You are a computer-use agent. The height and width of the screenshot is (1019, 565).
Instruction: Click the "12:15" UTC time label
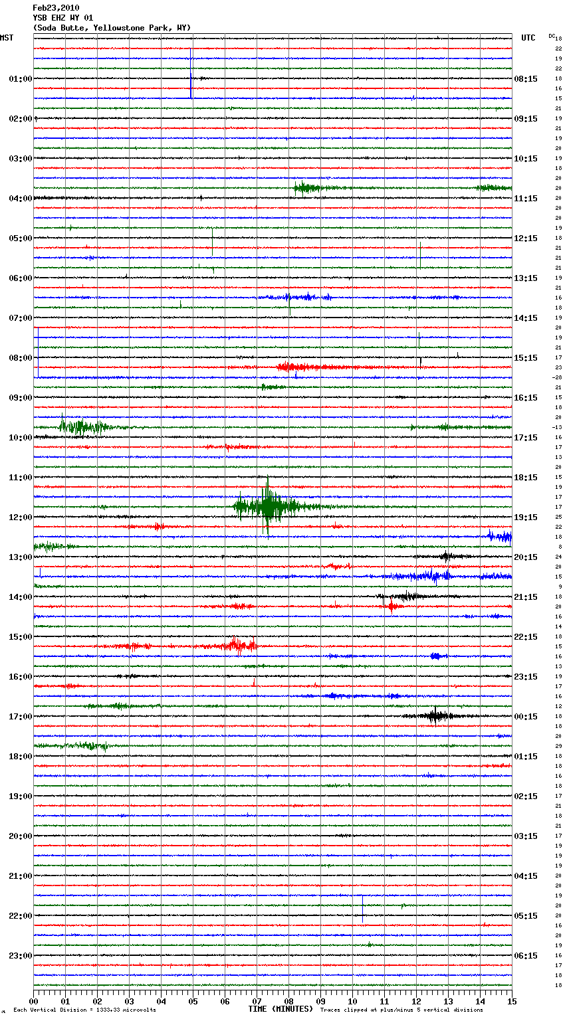pos(526,238)
